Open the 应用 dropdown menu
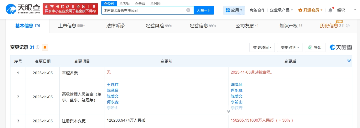Image resolution: width=360 pixels, height=128 pixels. [x=234, y=10]
